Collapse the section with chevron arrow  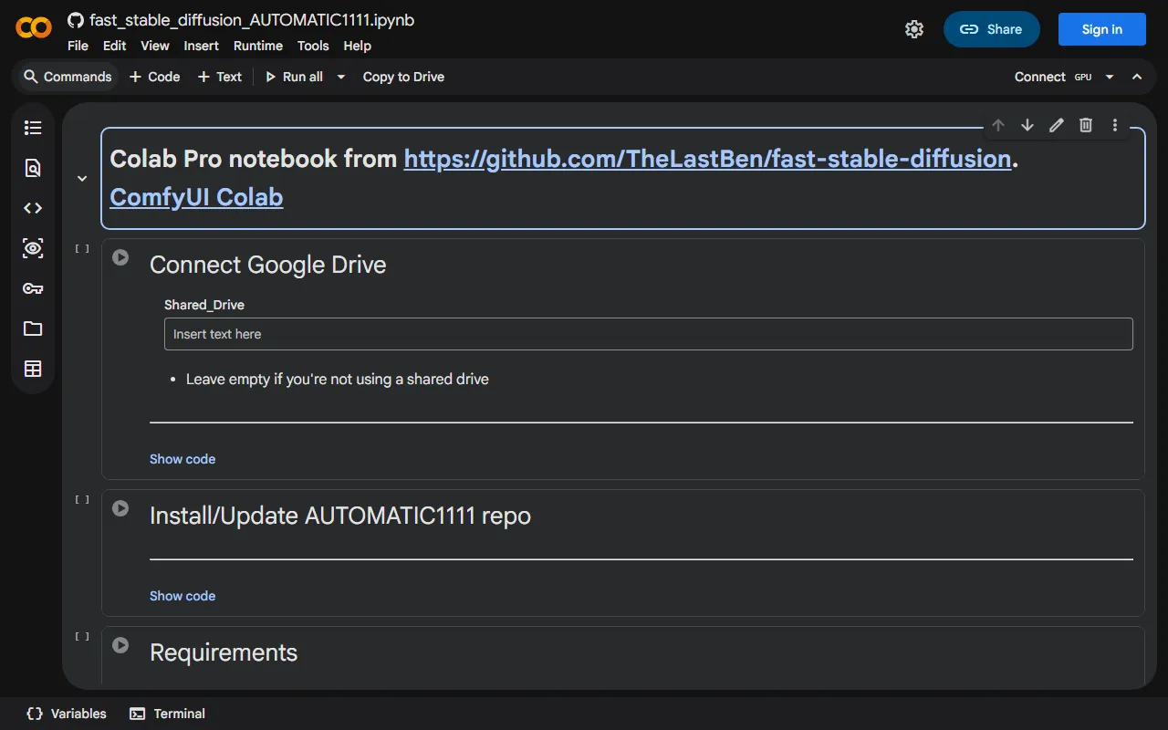click(82, 179)
